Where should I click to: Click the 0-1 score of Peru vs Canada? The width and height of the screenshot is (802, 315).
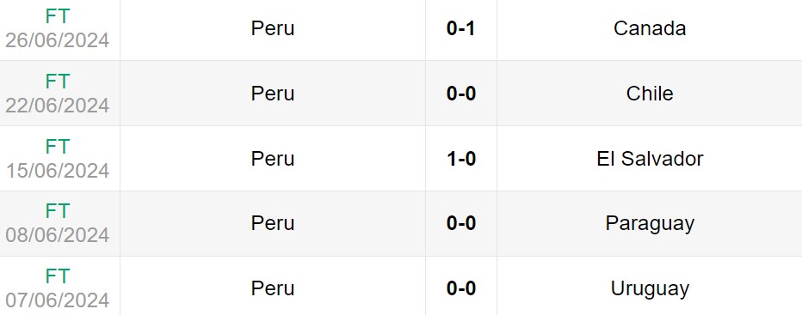[461, 28]
